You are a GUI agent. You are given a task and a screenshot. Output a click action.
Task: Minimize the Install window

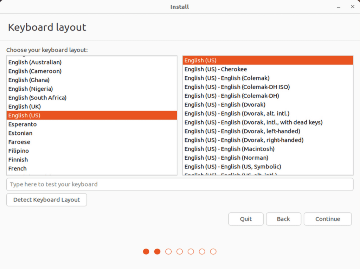tap(339, 7)
